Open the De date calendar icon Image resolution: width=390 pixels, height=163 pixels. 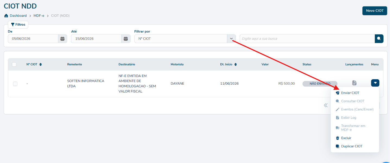click(62, 39)
